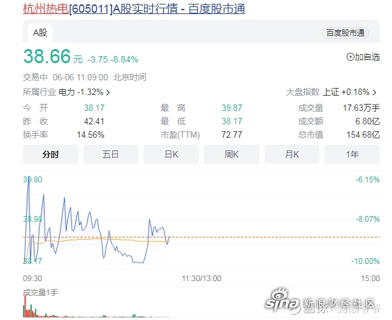Click the 最高 value 39.87
This screenshot has width=392, height=320.
tap(232, 108)
